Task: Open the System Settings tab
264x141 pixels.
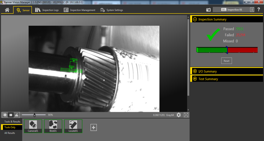Action: (111, 10)
